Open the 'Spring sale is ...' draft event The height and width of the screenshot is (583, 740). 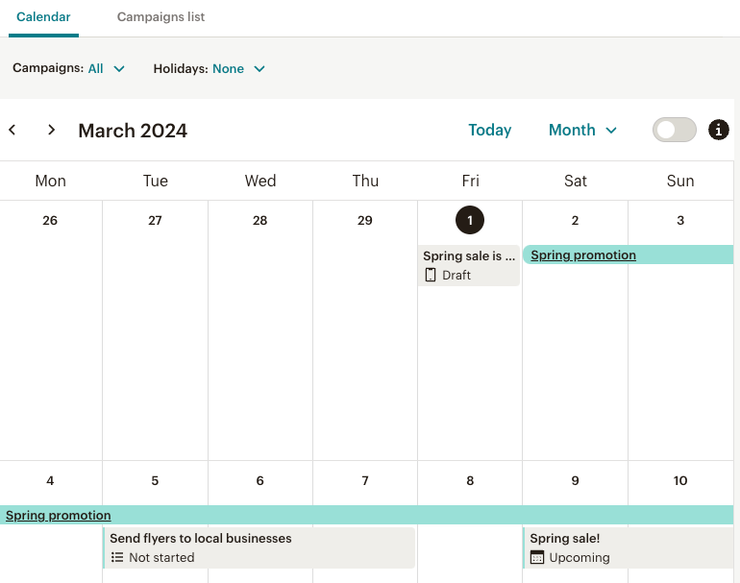(469, 256)
